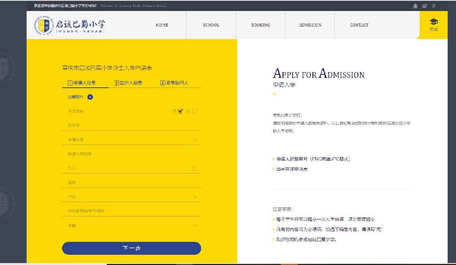
Task: Open the ADMISSION menu item
Action: (310, 25)
